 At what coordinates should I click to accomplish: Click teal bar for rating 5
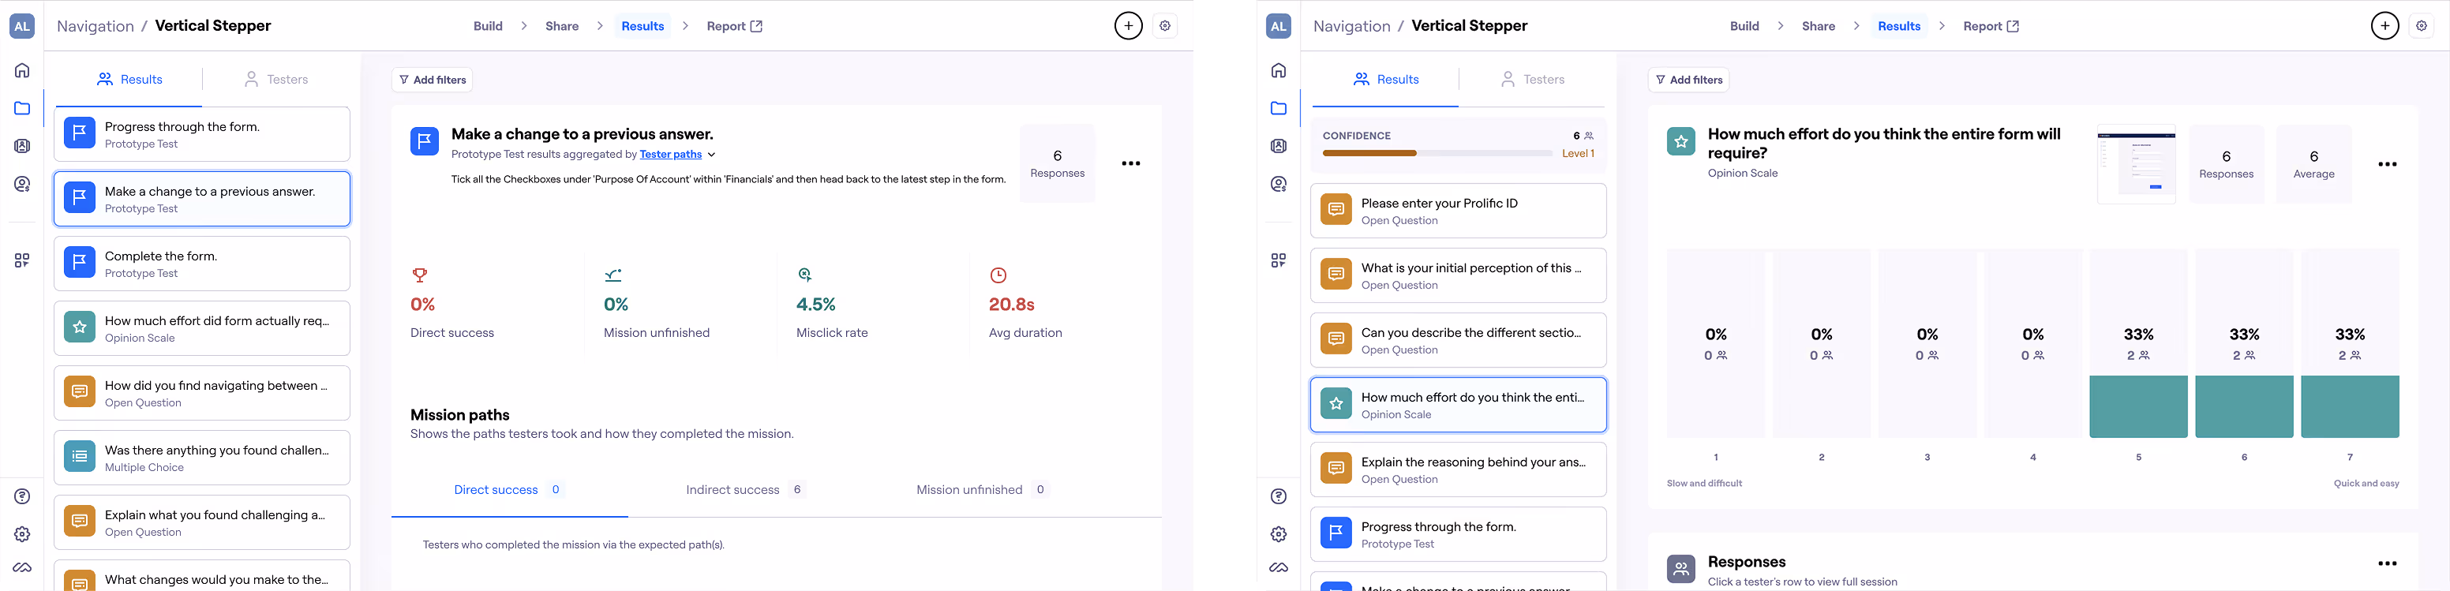click(2138, 406)
